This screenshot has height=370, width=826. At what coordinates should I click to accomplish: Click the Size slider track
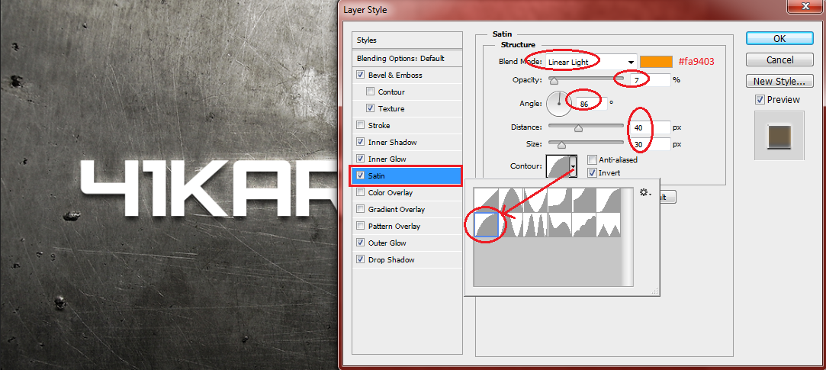click(x=586, y=143)
